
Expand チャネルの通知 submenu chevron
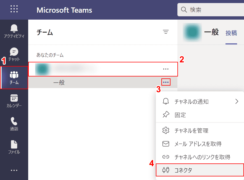(237, 101)
